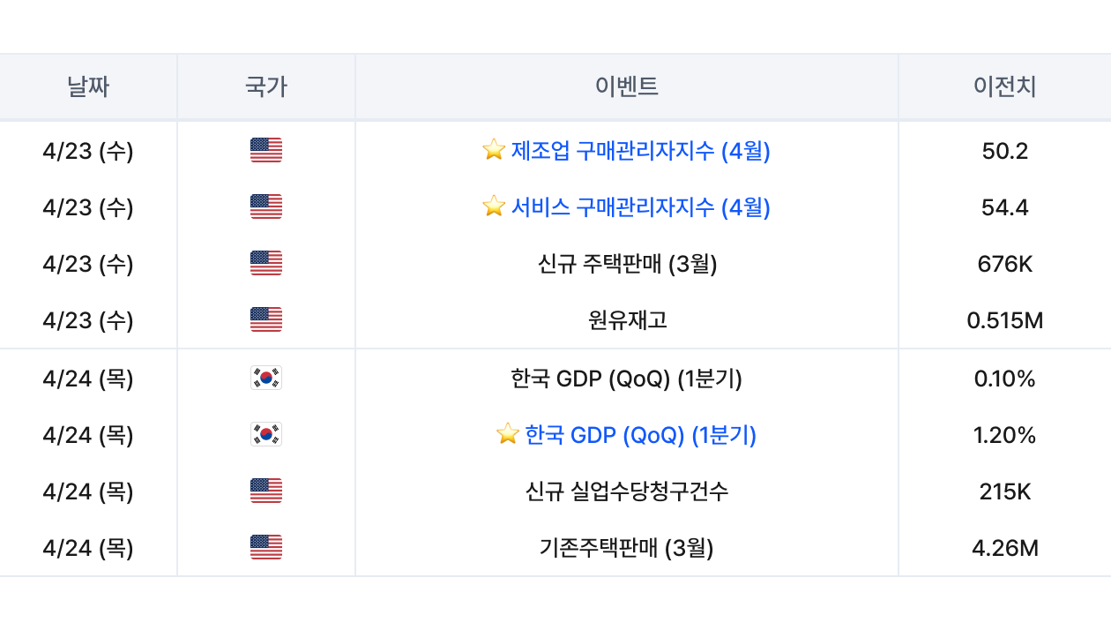Click the US flag in 신규 실업수당청구건수 row
The width and height of the screenshot is (1111, 630).
266,491
